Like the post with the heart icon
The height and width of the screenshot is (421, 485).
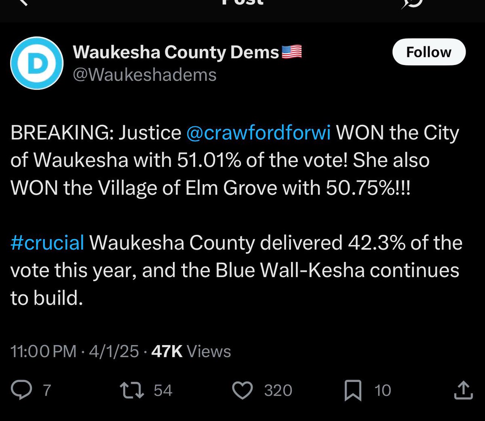pos(242,390)
